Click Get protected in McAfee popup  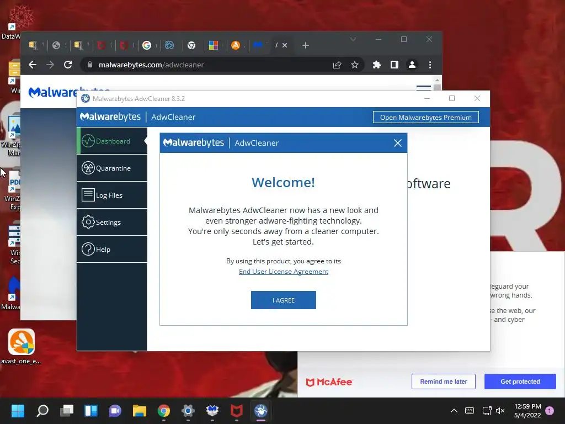tap(520, 381)
